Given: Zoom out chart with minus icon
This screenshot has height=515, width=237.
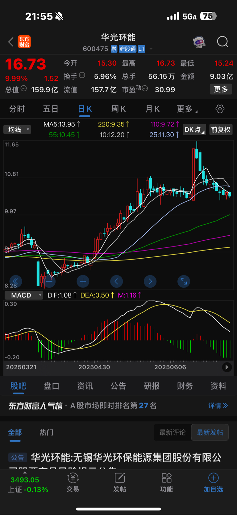Looking at the screenshot, I should pos(49,281).
